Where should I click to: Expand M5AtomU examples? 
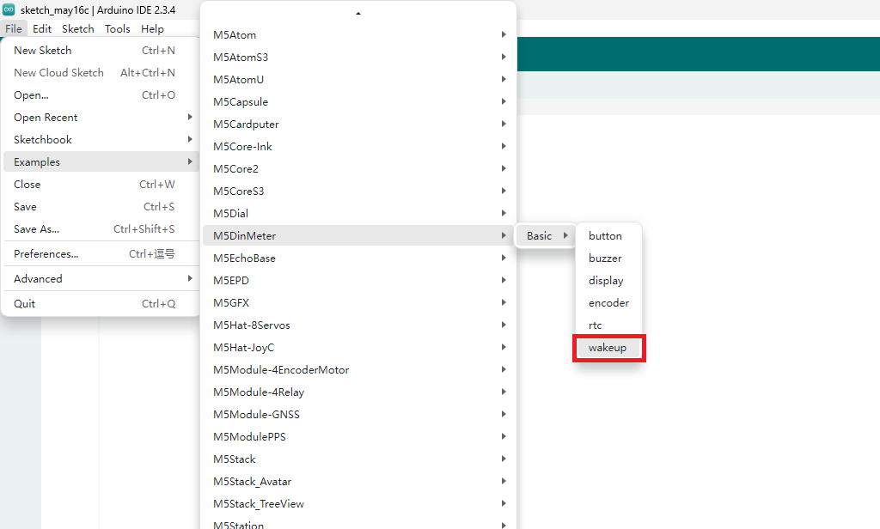[358, 80]
